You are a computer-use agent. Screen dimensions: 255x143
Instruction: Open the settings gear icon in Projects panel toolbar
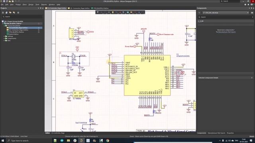(18, 13)
